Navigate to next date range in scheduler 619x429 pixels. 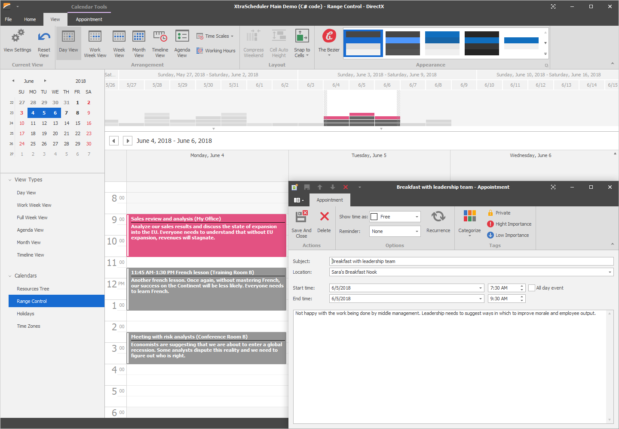coord(128,141)
